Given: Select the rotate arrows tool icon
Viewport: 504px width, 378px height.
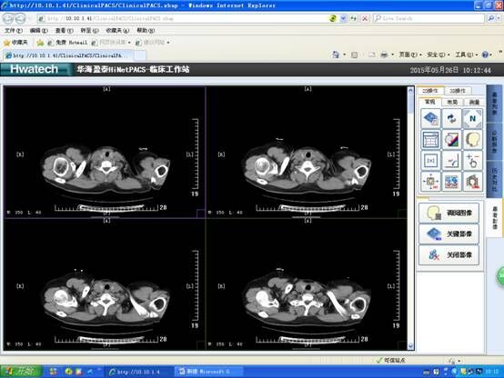Looking at the screenshot, I should point(451,118).
